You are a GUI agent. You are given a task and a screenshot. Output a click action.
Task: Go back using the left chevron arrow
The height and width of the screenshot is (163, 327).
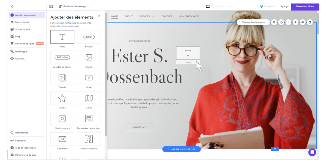pyautogui.click(x=12, y=7)
